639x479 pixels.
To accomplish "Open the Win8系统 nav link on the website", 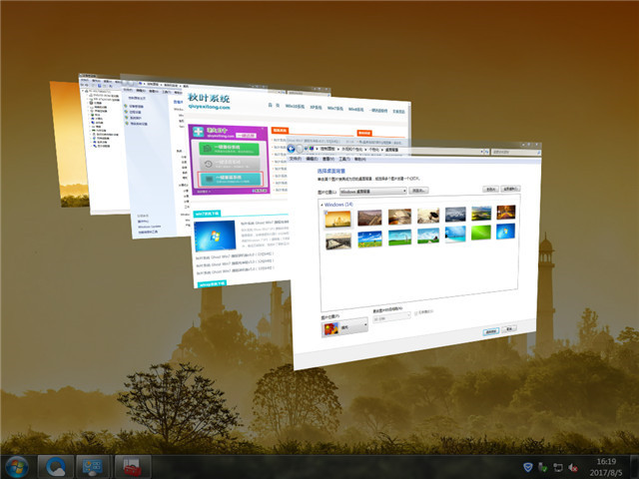I will coord(355,109).
